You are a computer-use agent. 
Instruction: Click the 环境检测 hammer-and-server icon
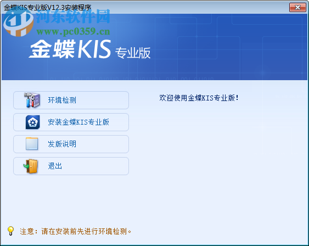32,100
